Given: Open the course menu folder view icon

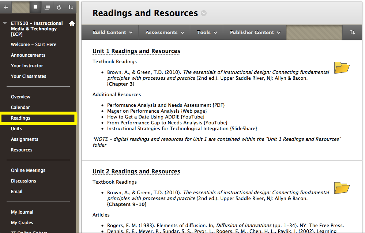Looking at the screenshot, I should (47, 7).
